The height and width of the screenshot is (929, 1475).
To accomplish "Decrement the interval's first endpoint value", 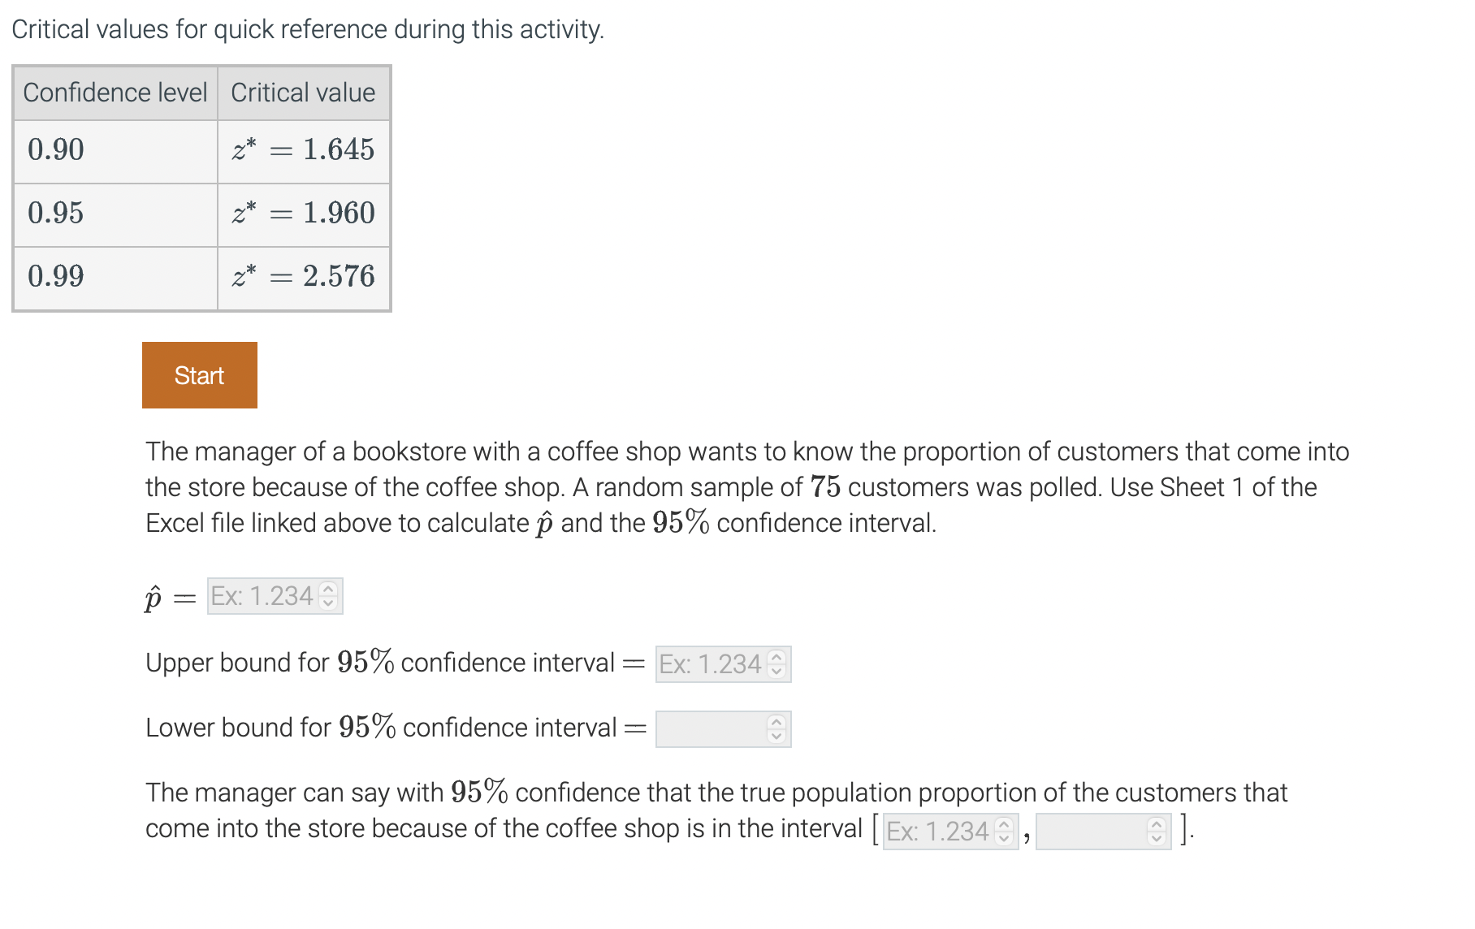I will tap(1005, 837).
